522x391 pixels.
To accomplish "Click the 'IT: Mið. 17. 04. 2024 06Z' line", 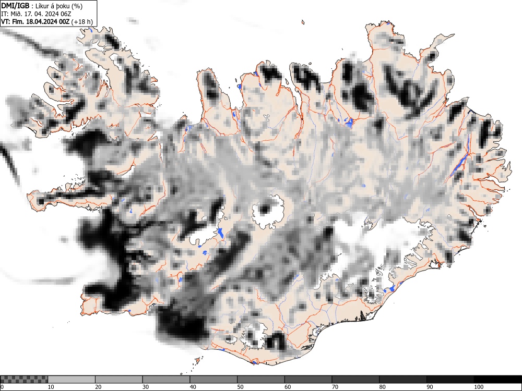I will pos(36,14).
